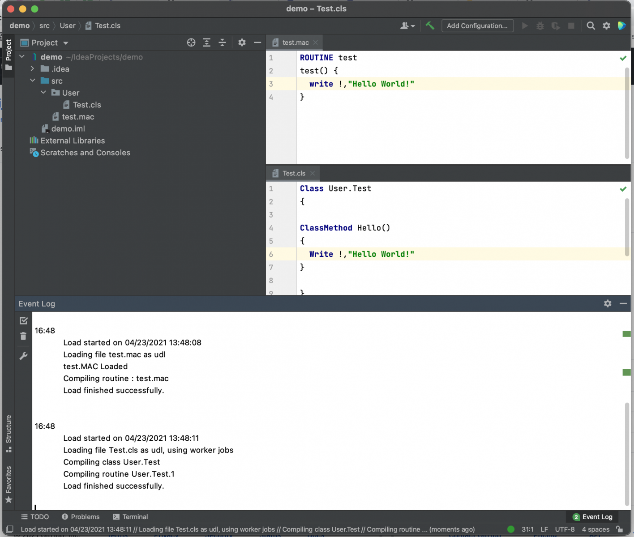Viewport: 634px width, 537px height.
Task: Click Expand All icon in Project panel
Action: tap(206, 43)
